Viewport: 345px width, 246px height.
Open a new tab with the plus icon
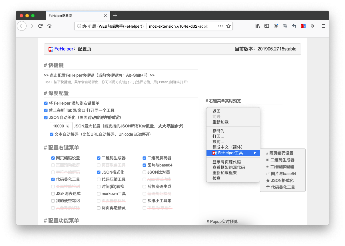click(115, 15)
